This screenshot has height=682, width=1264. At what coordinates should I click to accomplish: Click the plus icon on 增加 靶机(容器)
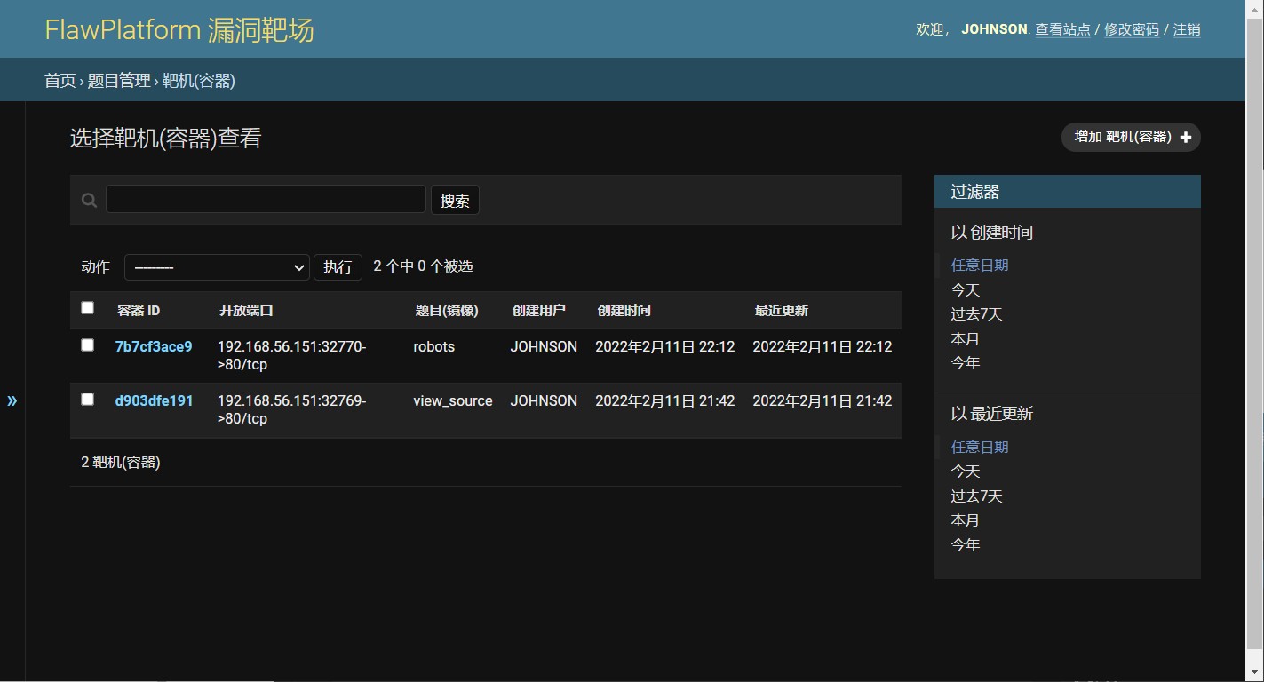point(1186,138)
